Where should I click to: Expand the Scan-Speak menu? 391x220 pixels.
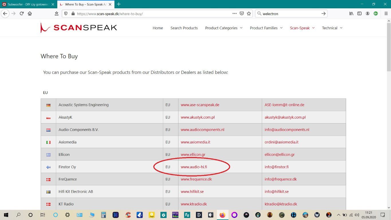(302, 28)
